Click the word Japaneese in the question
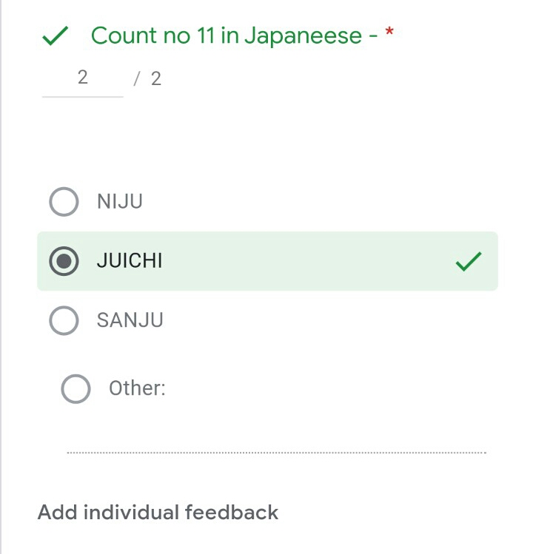The width and height of the screenshot is (533, 554). coord(303,36)
